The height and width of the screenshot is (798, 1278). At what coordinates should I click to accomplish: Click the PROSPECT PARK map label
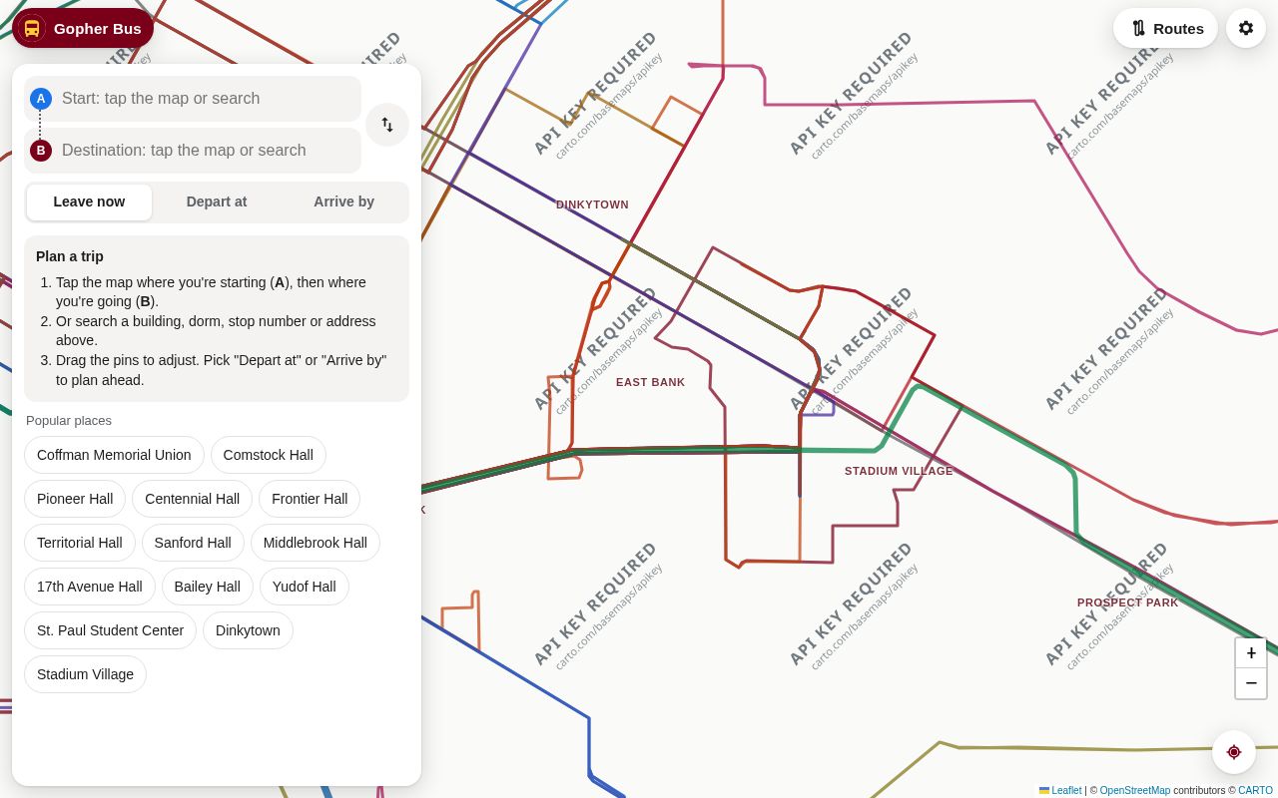[x=1128, y=602]
